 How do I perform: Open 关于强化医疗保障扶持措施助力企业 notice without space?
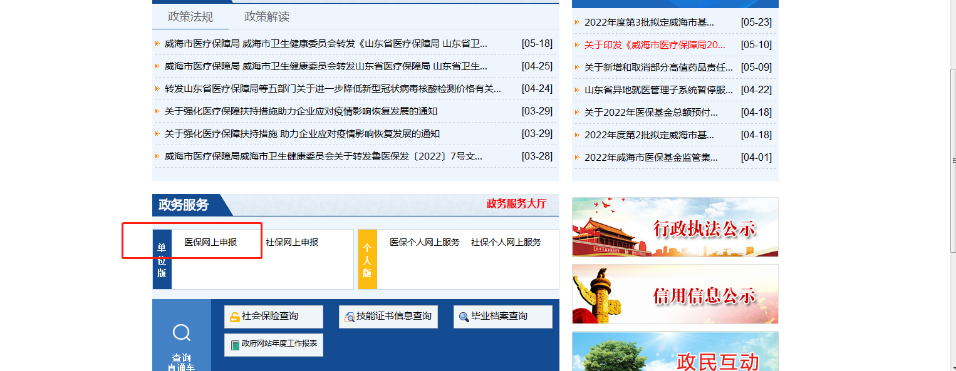(x=301, y=111)
